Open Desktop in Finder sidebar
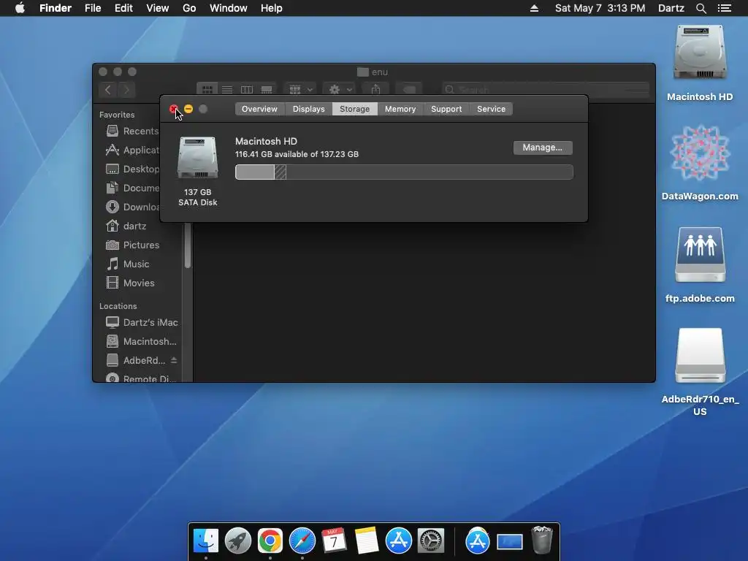 point(131,169)
